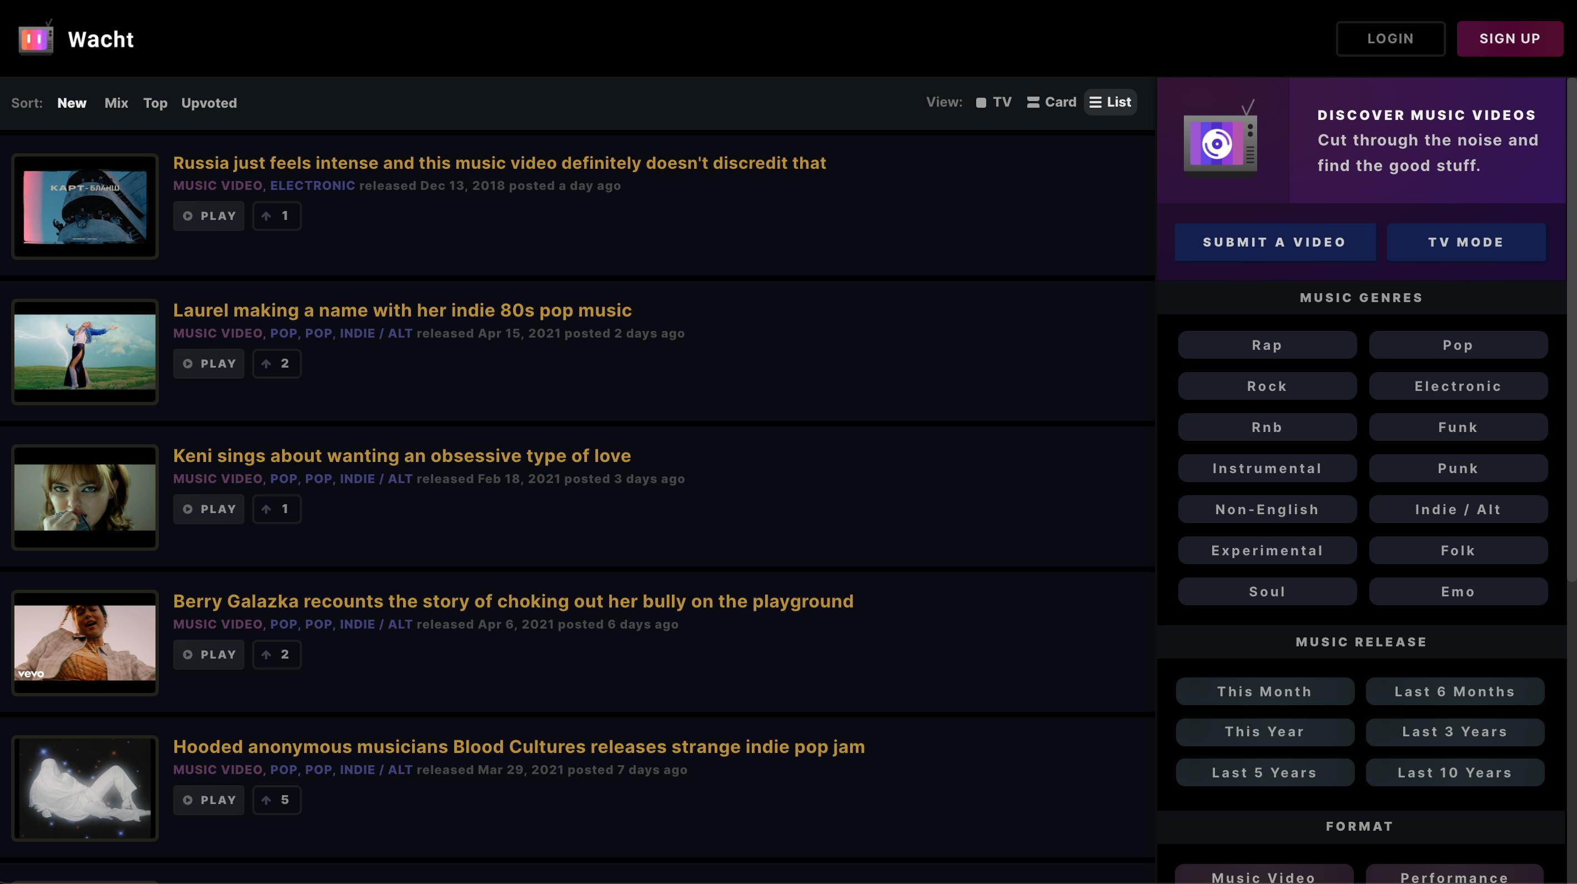Open the Wacht home link text
Image resolution: width=1577 pixels, height=884 pixels.
[x=101, y=39]
